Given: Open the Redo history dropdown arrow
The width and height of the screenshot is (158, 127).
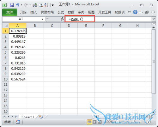Looking at the screenshot, I should [30, 5].
